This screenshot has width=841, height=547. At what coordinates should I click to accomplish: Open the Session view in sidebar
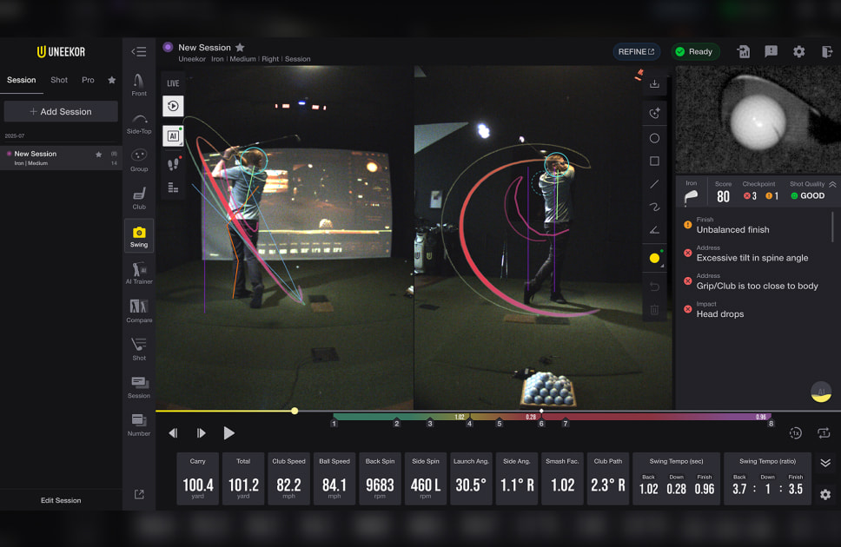coord(139,387)
